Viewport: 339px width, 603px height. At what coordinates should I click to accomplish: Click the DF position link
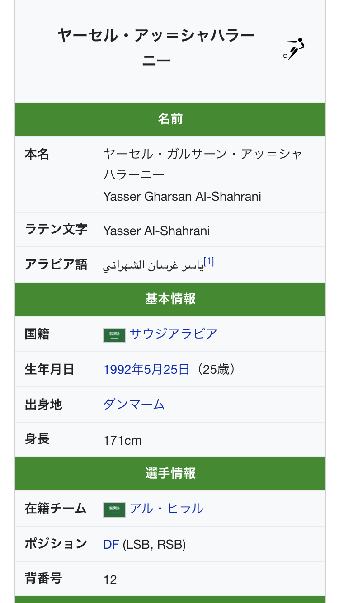pos(111,544)
